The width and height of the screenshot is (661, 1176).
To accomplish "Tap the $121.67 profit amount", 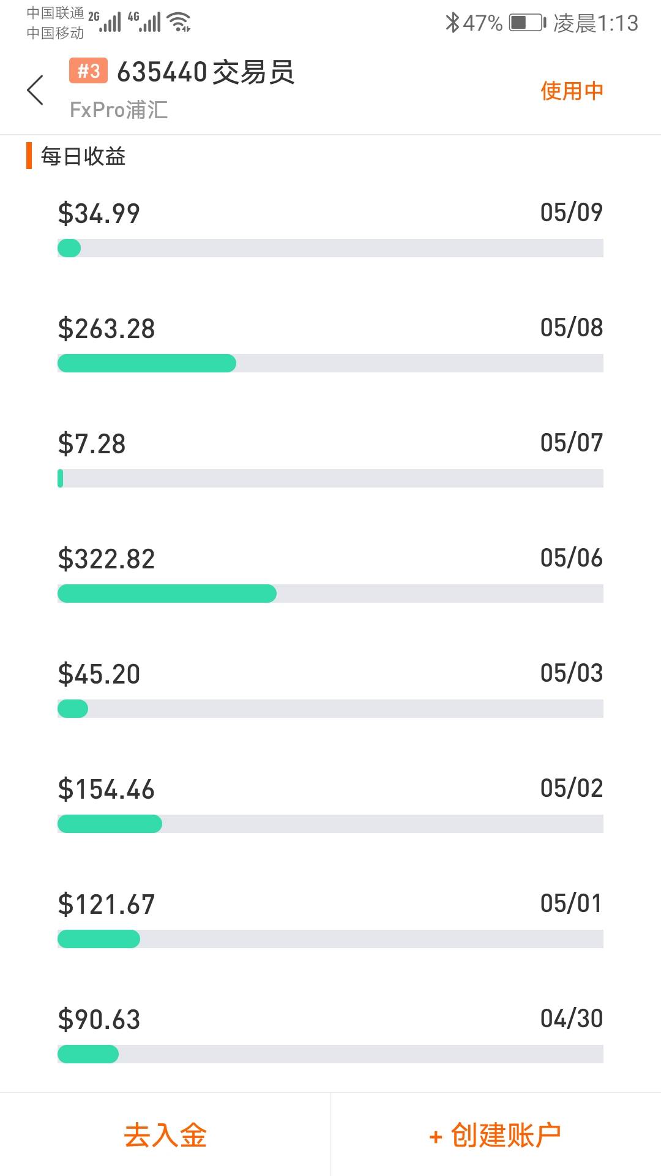I will pos(106,904).
